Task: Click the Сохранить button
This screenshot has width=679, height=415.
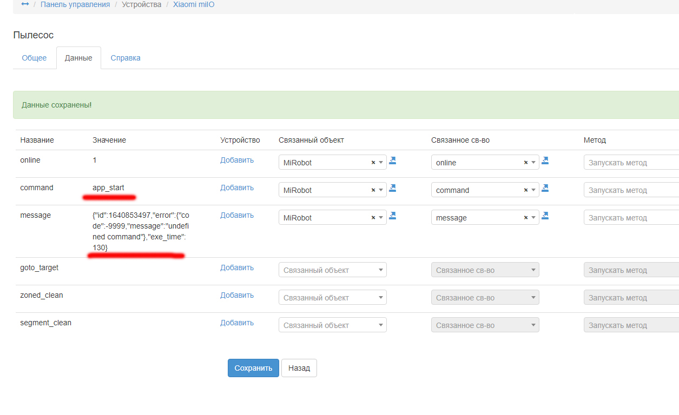Action: click(x=253, y=368)
